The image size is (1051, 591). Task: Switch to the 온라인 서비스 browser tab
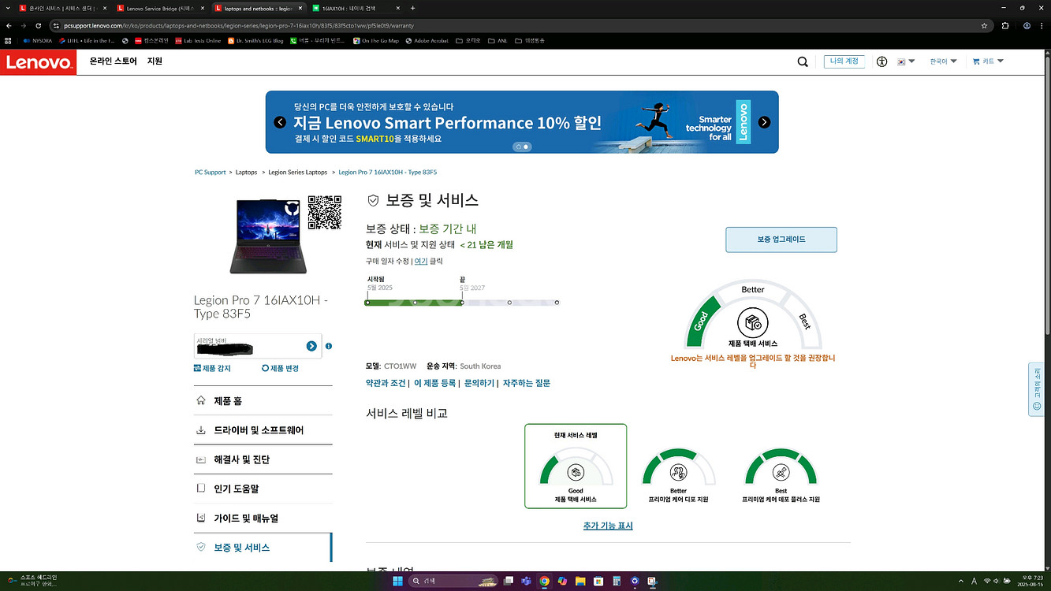(62, 8)
